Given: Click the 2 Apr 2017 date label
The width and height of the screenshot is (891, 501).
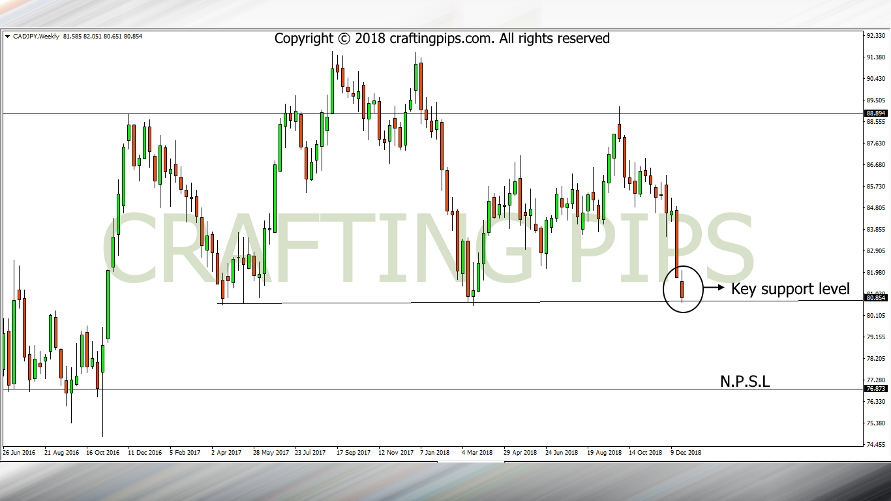Looking at the screenshot, I should [x=228, y=452].
